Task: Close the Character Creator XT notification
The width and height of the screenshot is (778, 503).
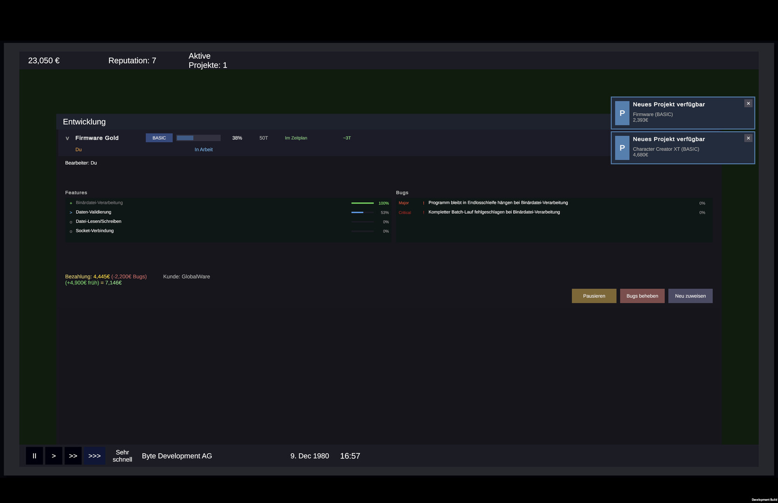Action: pyautogui.click(x=748, y=138)
